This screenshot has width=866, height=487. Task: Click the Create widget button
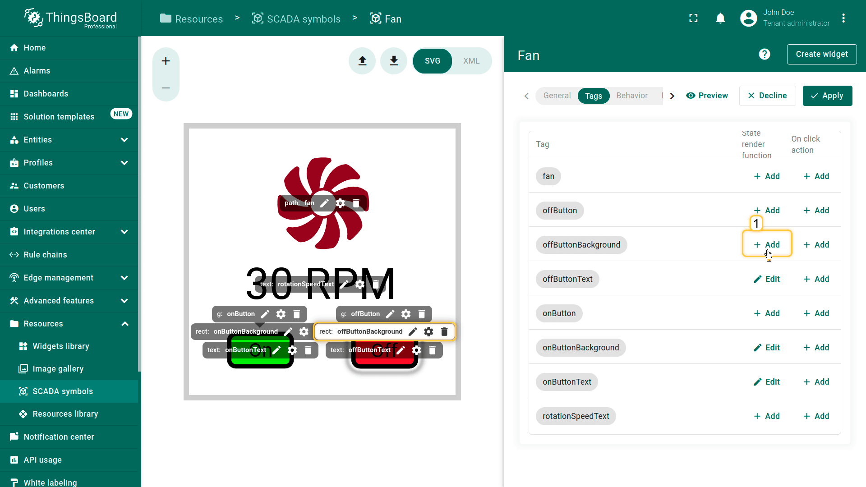pyautogui.click(x=821, y=55)
